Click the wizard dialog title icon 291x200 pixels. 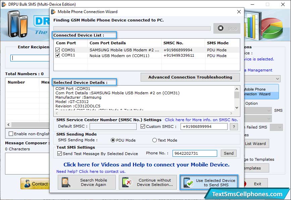53,12
